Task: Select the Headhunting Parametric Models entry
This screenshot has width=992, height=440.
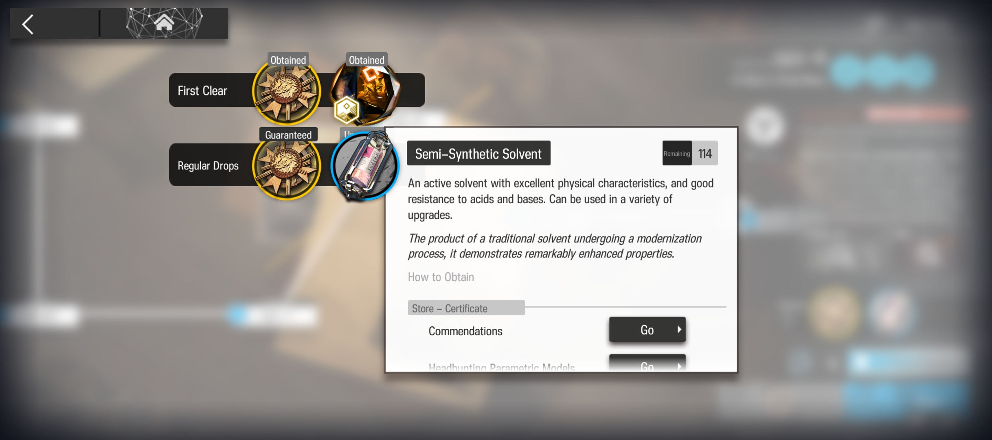Action: [x=502, y=367]
